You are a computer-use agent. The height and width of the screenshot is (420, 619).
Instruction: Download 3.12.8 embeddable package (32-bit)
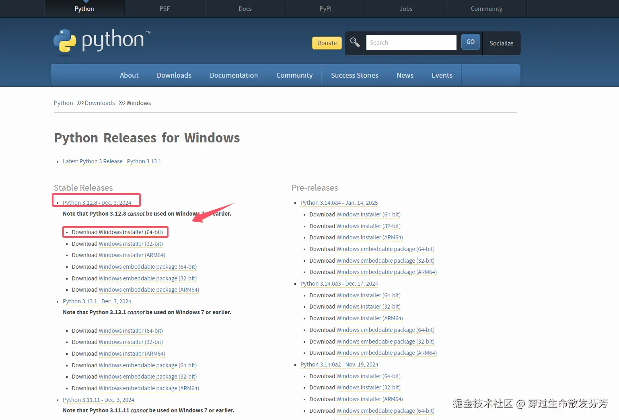point(148,278)
